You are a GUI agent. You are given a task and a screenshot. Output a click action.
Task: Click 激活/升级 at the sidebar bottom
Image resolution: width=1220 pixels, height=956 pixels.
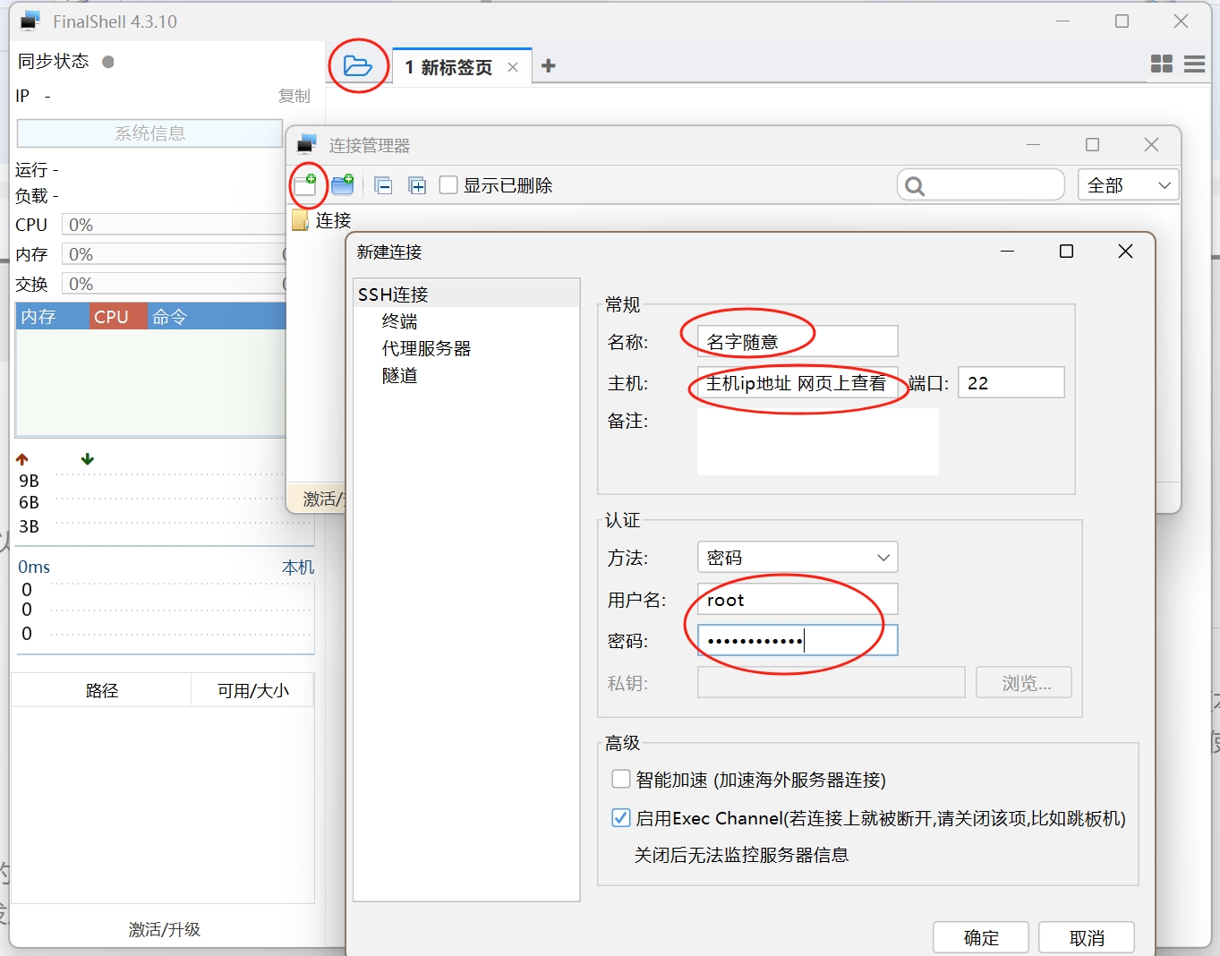[x=165, y=929]
